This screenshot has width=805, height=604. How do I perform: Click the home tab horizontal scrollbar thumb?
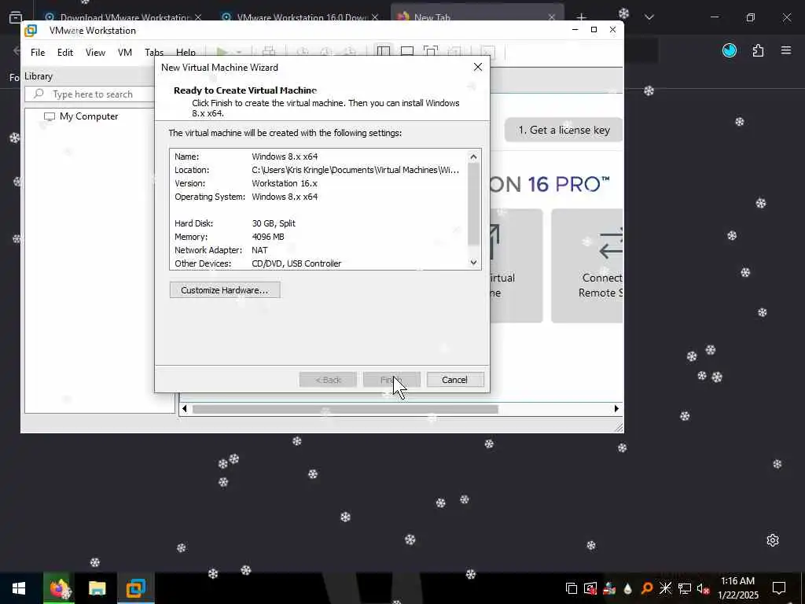[345, 409]
